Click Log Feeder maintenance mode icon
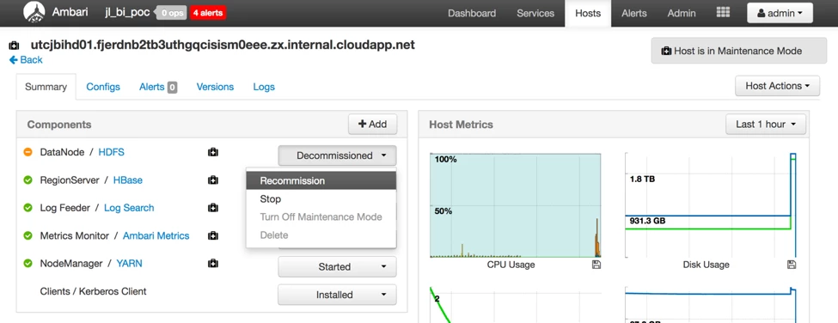Image resolution: width=838 pixels, height=323 pixels. coord(212,208)
